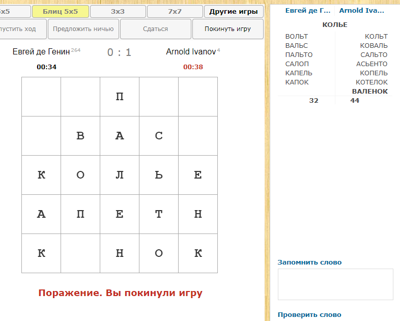Click the empty cell in the bottom row

(x=80, y=253)
